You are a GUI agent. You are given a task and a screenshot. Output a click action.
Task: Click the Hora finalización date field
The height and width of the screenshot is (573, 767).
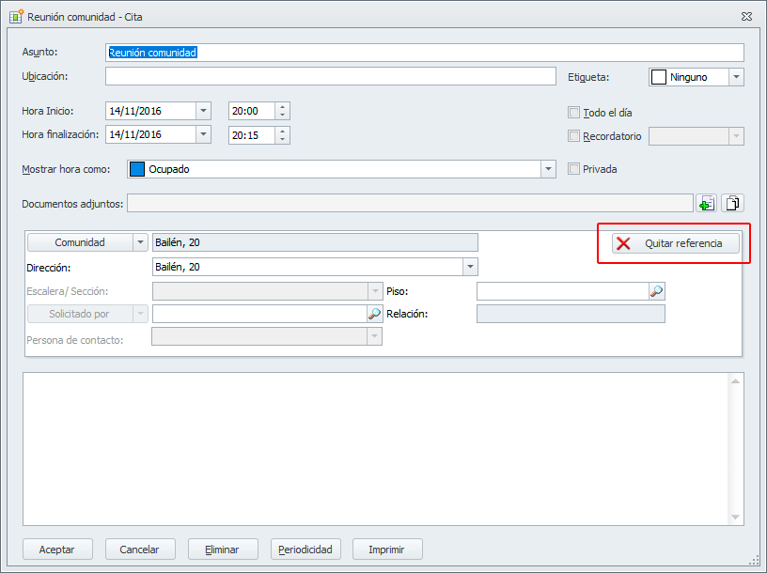pos(150,134)
